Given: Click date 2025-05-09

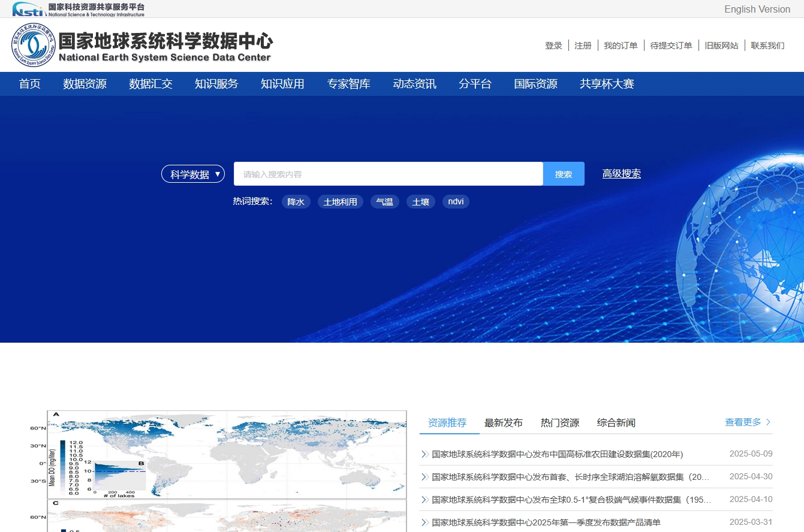Looking at the screenshot, I should click(x=751, y=454).
